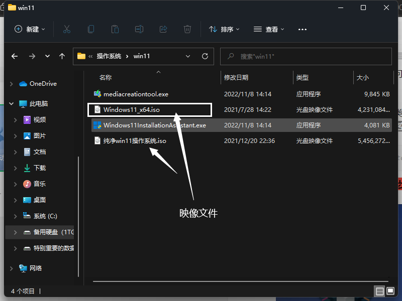
Task: Switch to details view icon in status bar
Action: [380, 291]
